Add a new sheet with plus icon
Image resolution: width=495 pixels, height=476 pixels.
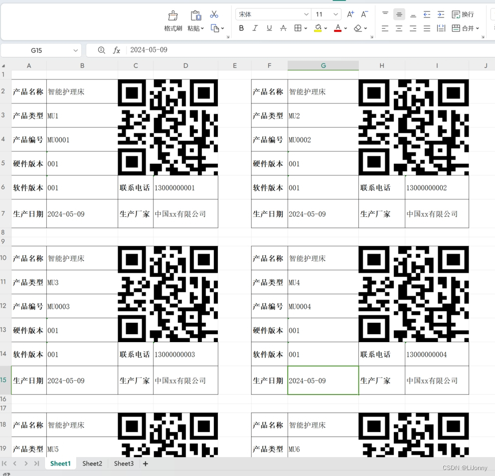pos(145,464)
